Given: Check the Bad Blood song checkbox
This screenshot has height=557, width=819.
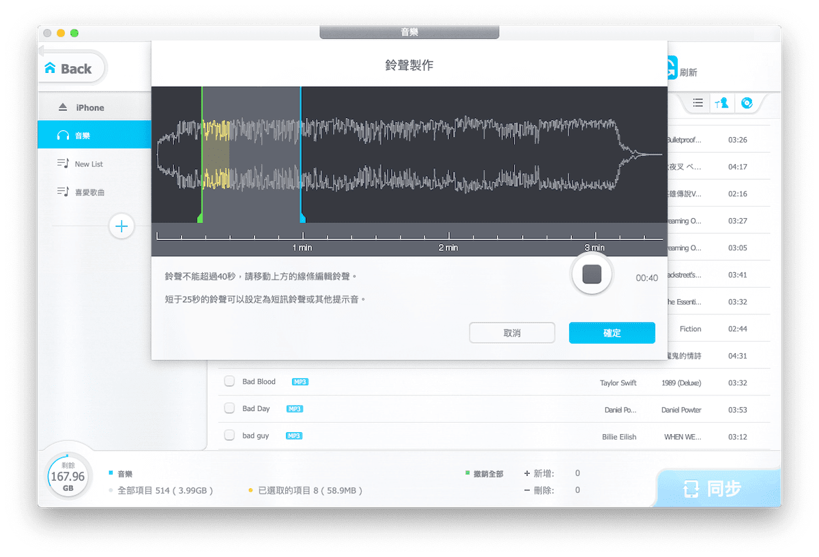Looking at the screenshot, I should [x=230, y=381].
